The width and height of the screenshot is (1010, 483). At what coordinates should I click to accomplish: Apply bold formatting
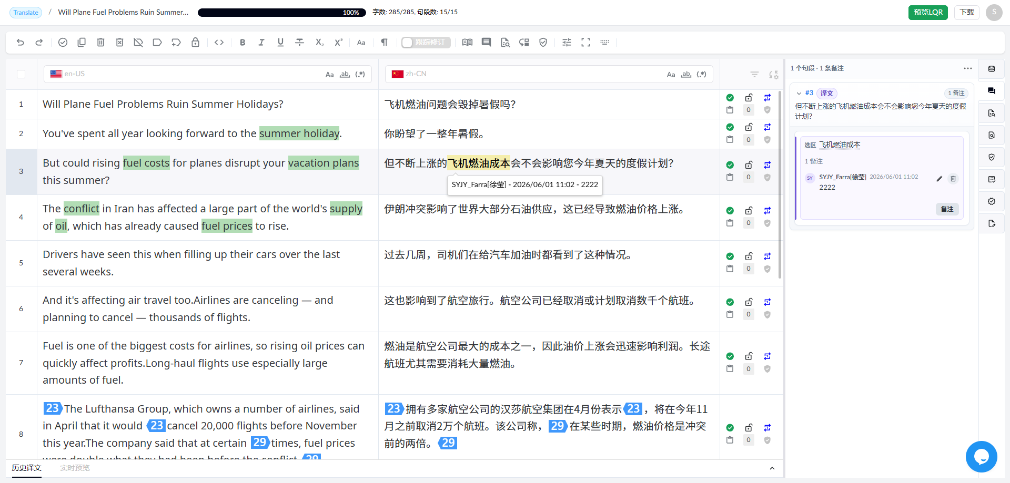[243, 43]
